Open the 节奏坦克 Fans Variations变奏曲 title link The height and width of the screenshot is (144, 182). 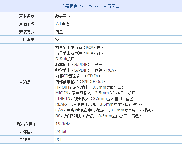pyautogui.click(x=91, y=6)
